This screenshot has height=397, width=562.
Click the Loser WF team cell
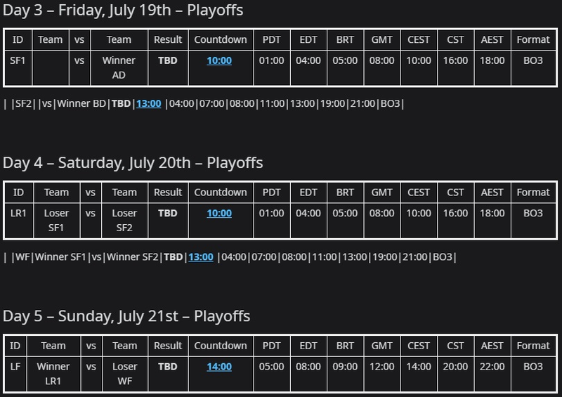coord(125,374)
